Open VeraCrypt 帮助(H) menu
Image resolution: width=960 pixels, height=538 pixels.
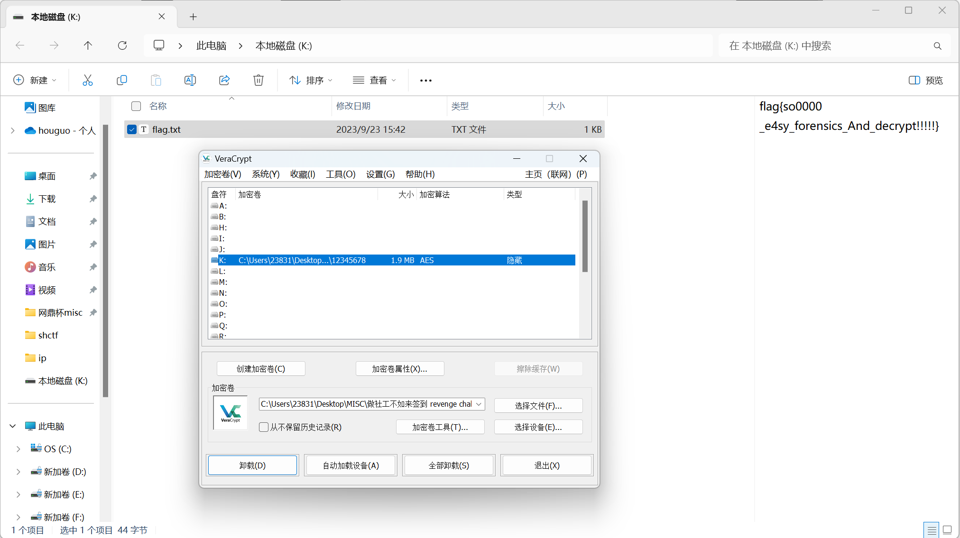(x=420, y=174)
